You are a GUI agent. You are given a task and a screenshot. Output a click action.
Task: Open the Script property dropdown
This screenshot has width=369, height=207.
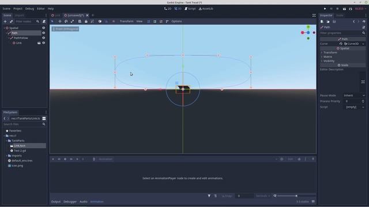click(x=354, y=107)
